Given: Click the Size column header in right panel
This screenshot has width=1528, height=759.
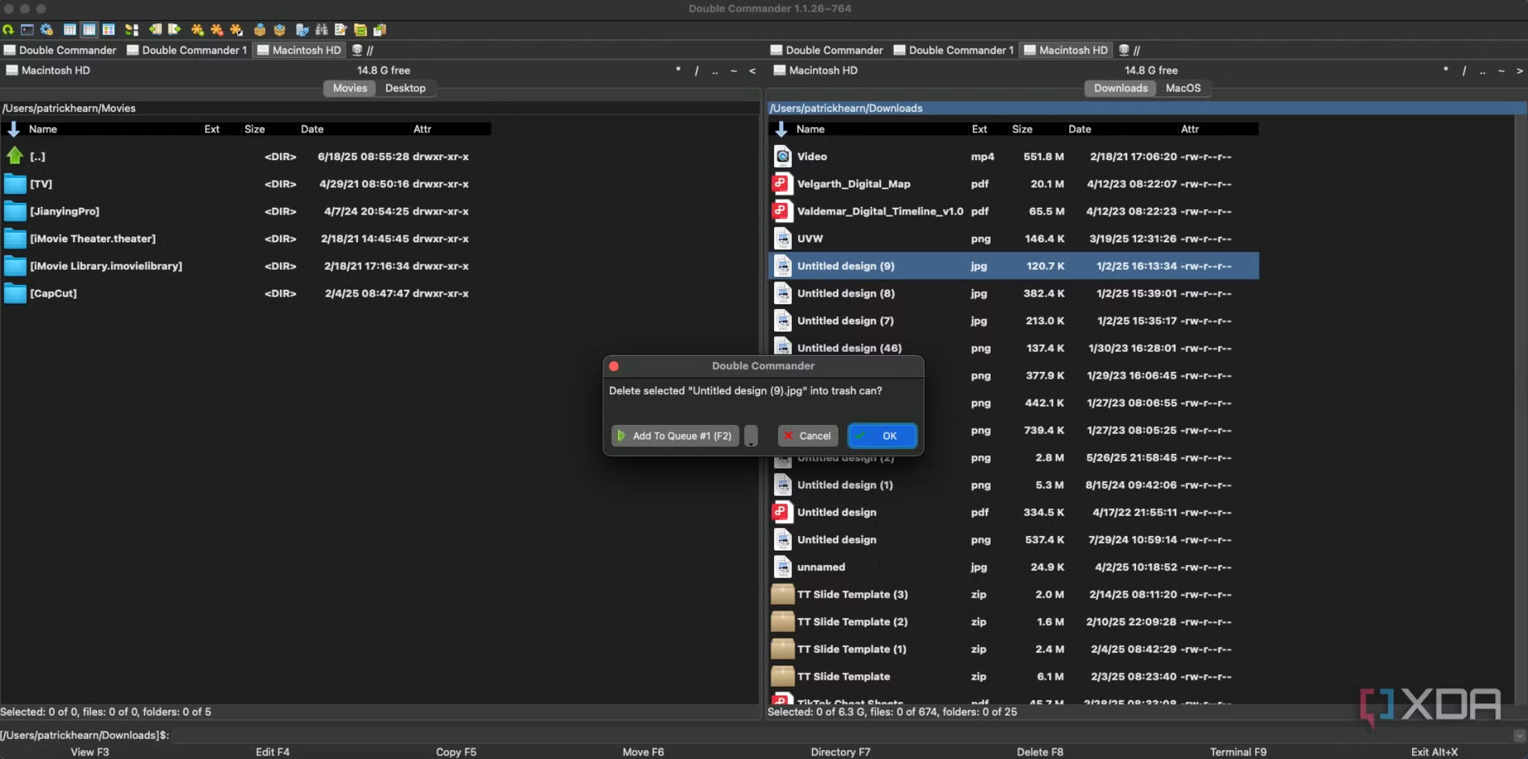Looking at the screenshot, I should tap(1022, 129).
